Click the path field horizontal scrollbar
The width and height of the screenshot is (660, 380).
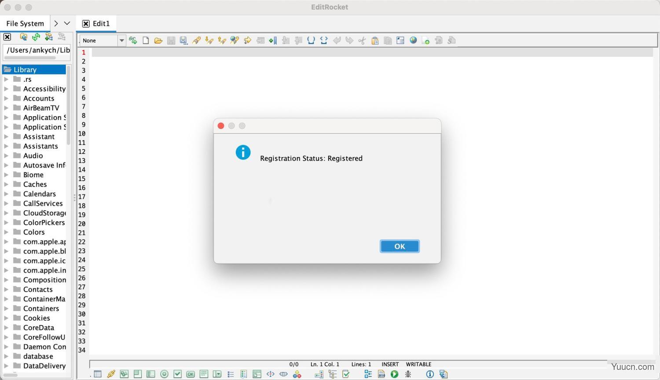(31, 58)
